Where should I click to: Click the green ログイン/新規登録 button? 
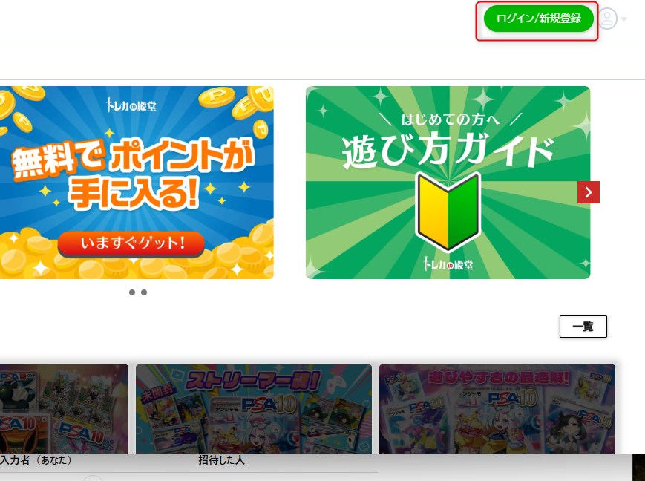tap(538, 19)
